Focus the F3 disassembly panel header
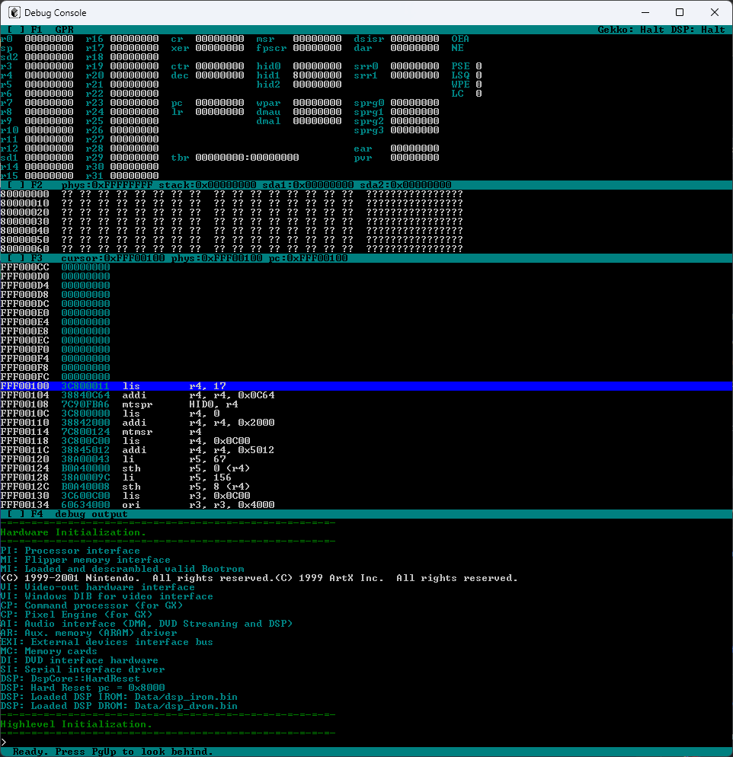 point(366,258)
